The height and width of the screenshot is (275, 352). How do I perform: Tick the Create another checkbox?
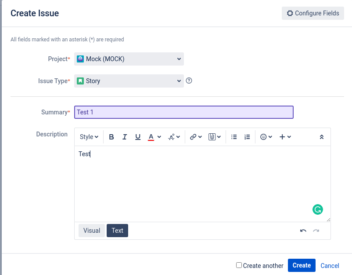[x=239, y=265]
